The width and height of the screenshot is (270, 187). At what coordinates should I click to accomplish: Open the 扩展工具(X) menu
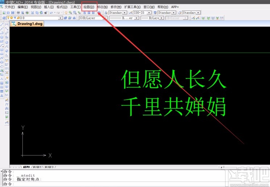(x=132, y=7)
